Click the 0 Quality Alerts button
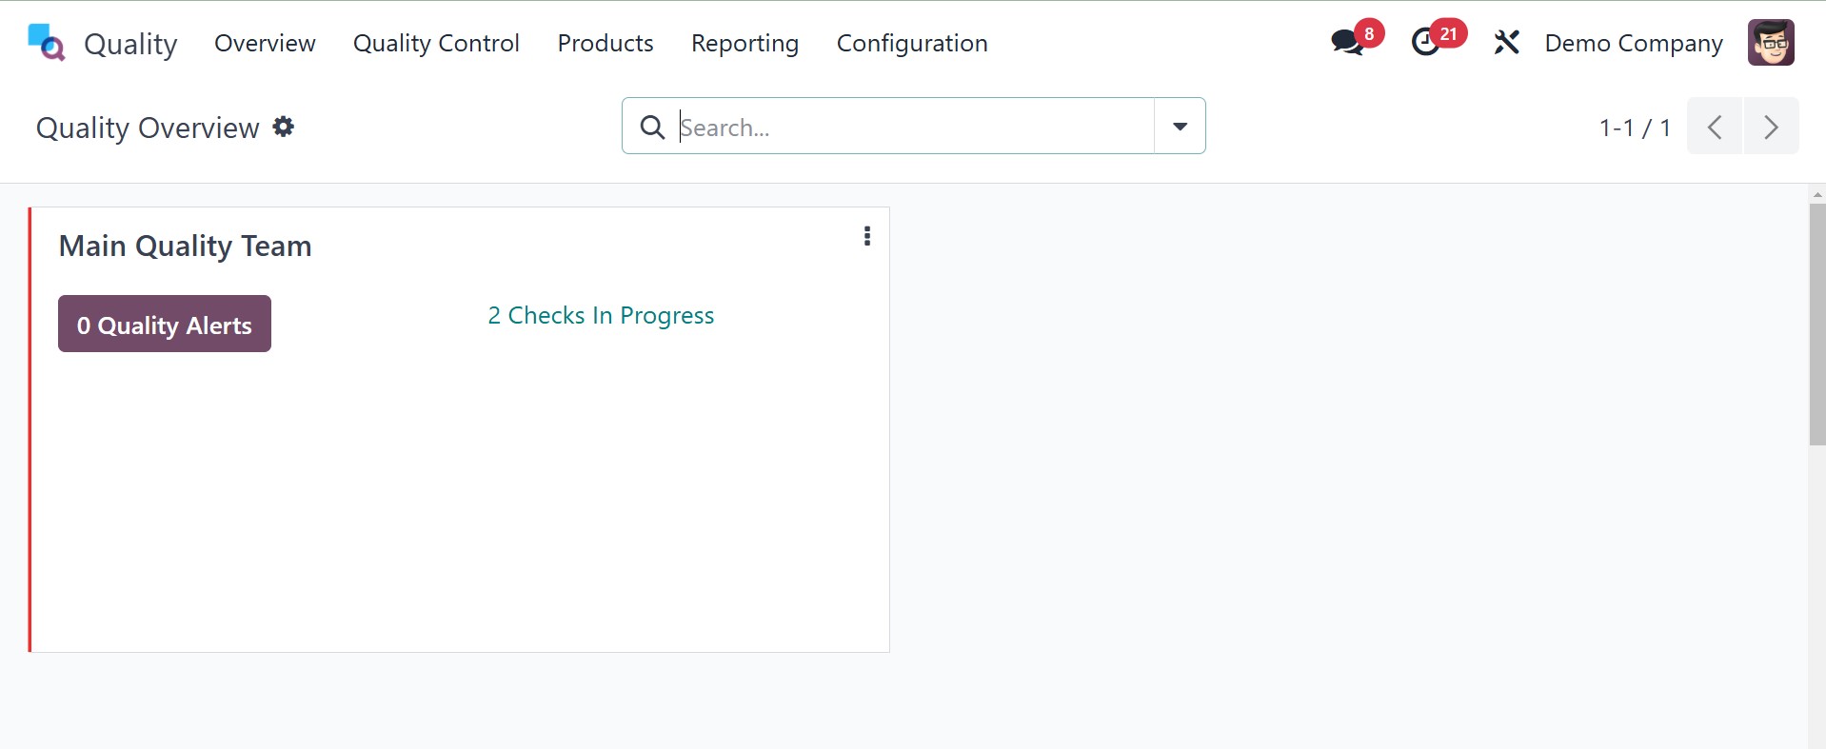 (x=165, y=325)
